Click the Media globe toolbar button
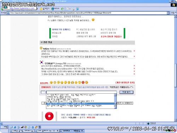177x133 pixels. tap(55, 9)
